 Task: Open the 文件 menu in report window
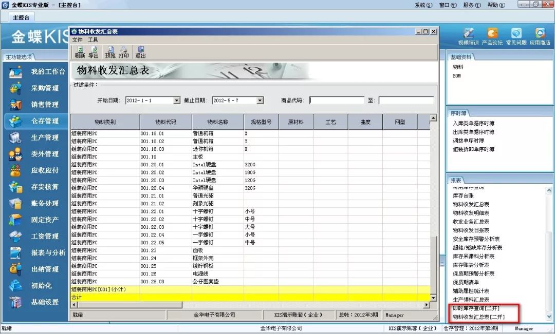77,40
